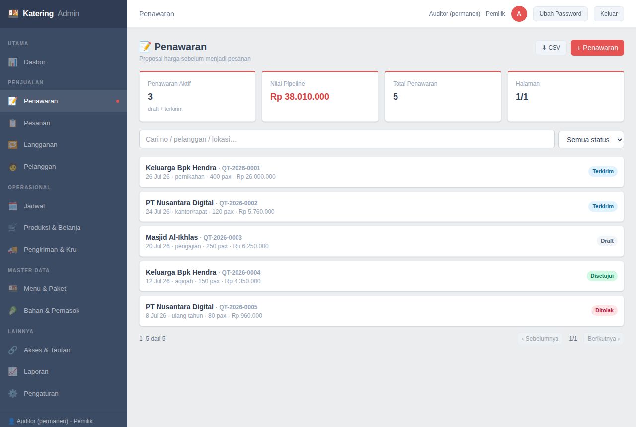Image resolution: width=636 pixels, height=427 pixels.
Task: Click the Menu & Paket sidebar label
Action: point(45,289)
